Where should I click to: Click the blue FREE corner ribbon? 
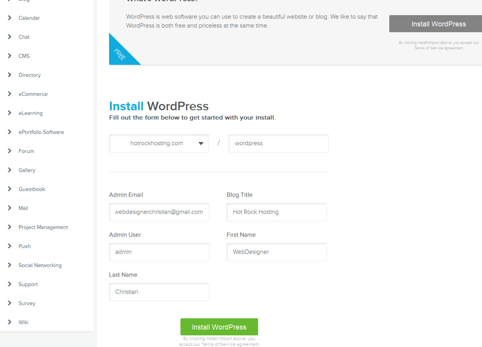point(119,54)
